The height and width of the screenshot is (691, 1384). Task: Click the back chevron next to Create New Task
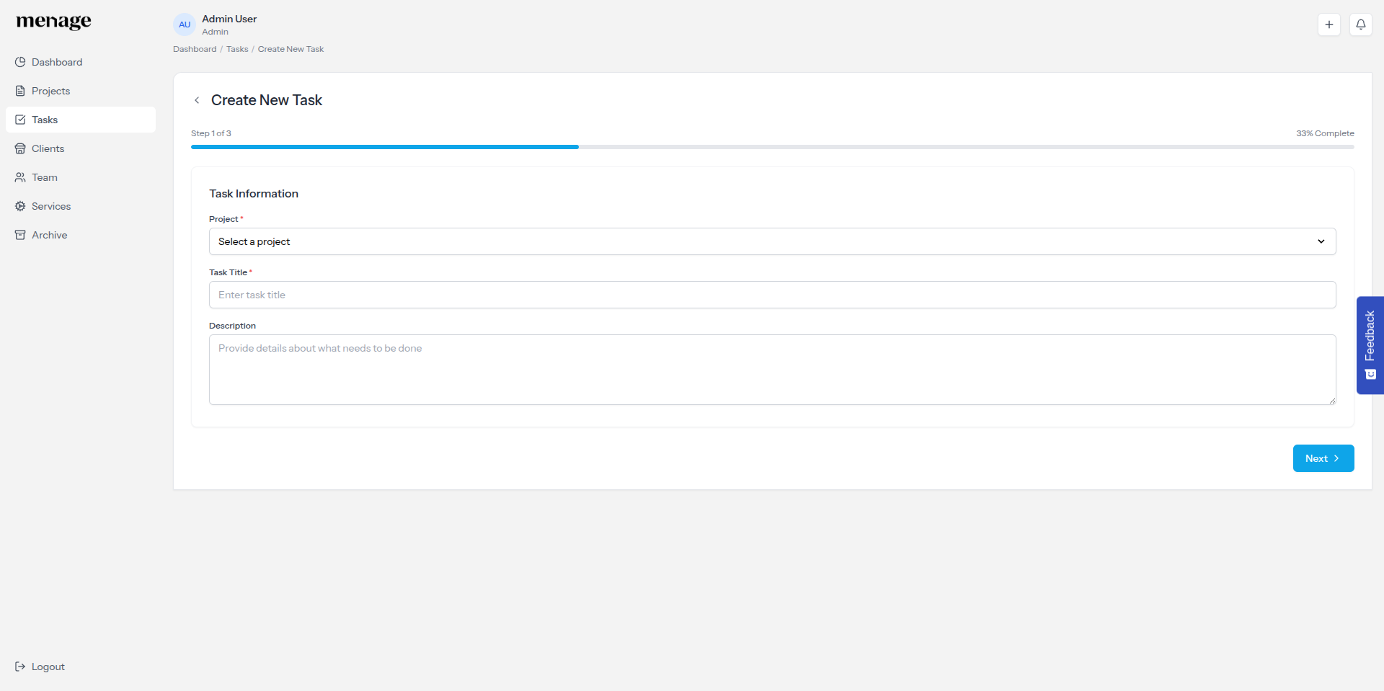pos(197,100)
